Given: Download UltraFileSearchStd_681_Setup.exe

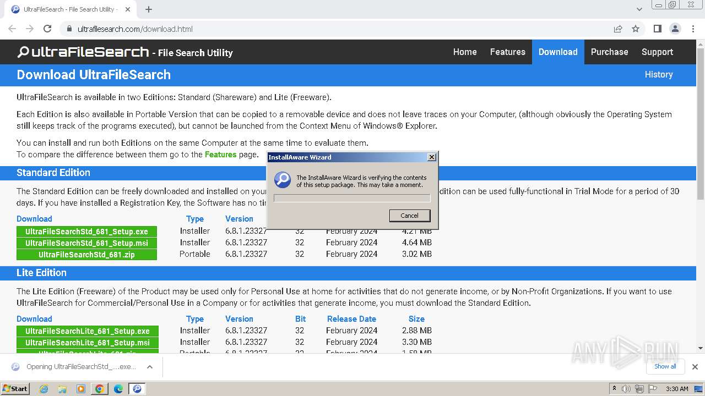Looking at the screenshot, I should coord(86,232).
